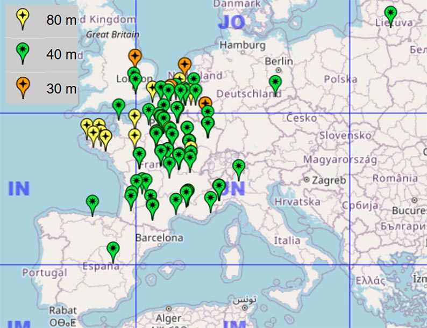This screenshot has width=427, height=328.
Task: Click the IN grid square label
Action: pyautogui.click(x=18, y=189)
